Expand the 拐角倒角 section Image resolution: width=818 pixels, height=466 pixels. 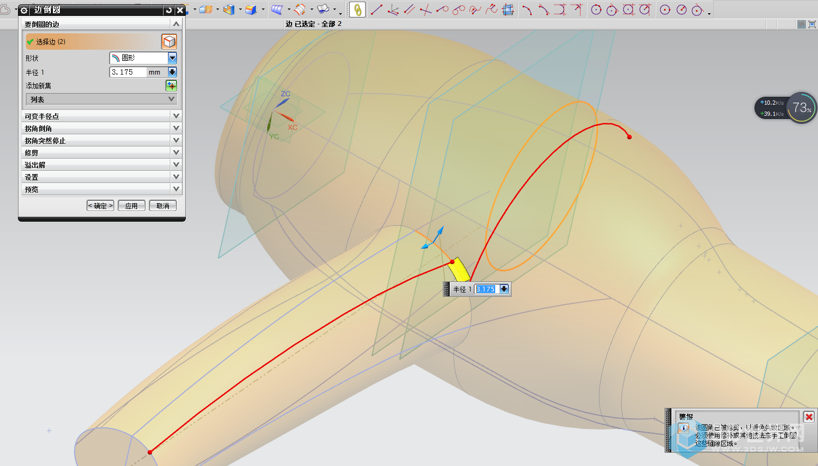coord(102,128)
